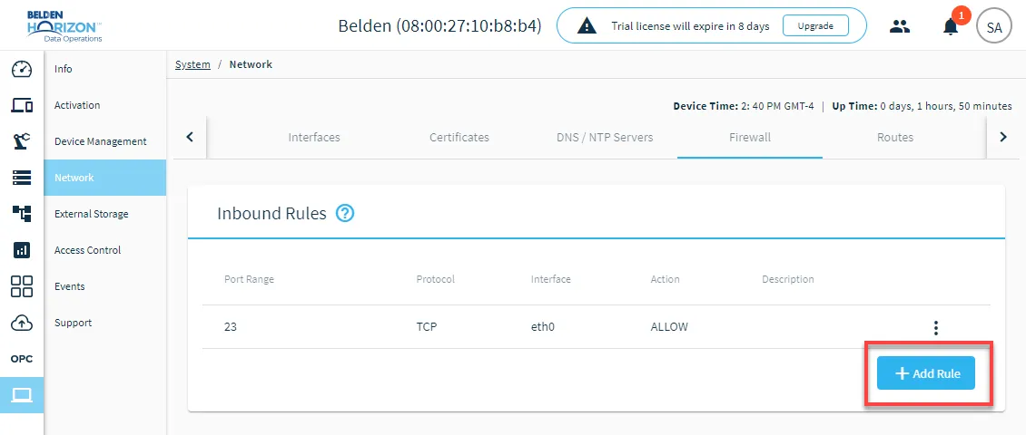Viewport: 1026px width, 435px height.
Task: Click the Port Range column header
Action: click(250, 279)
